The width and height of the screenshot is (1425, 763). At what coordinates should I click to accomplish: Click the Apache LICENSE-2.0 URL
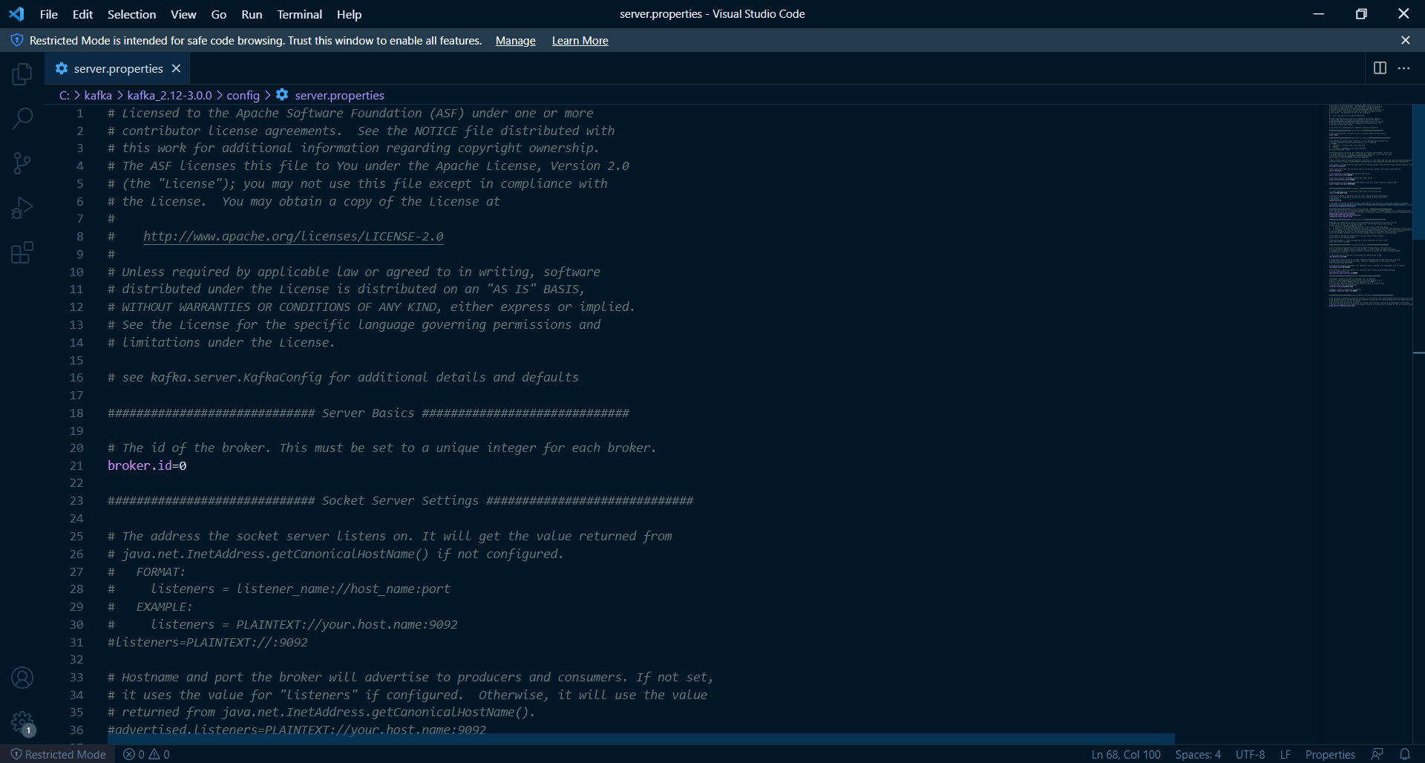tap(293, 236)
